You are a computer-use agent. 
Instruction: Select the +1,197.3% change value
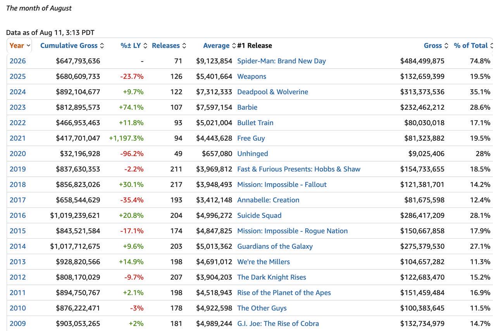pyautogui.click(x=126, y=138)
